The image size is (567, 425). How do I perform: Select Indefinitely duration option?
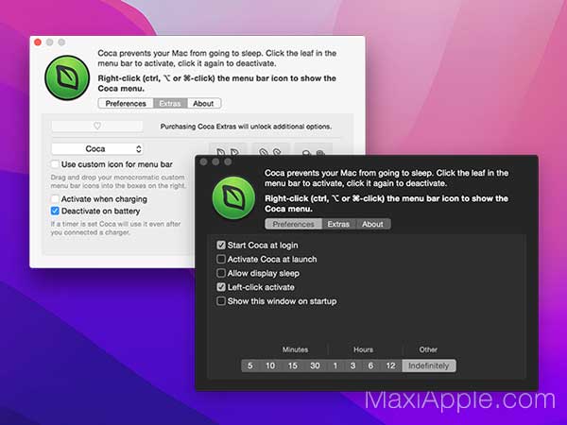[429, 365]
